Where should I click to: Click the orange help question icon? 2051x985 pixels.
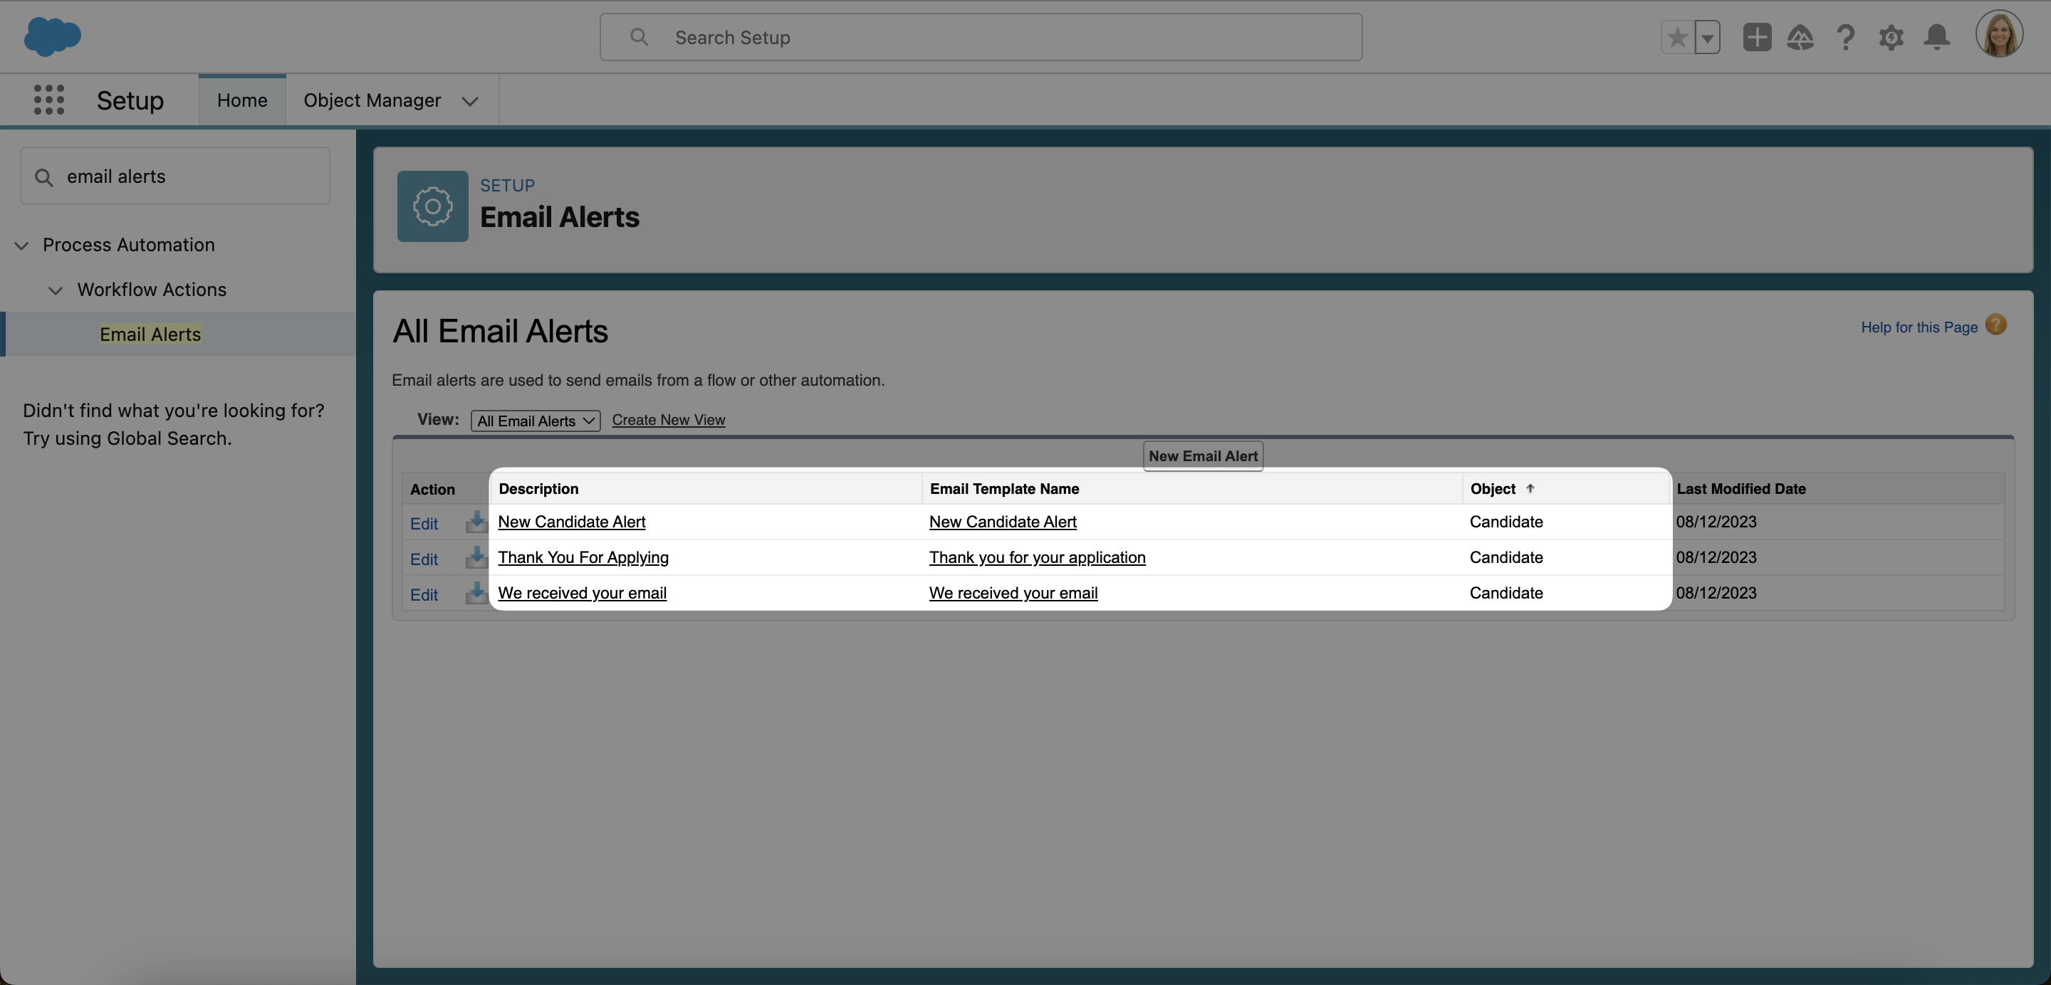coord(1995,325)
